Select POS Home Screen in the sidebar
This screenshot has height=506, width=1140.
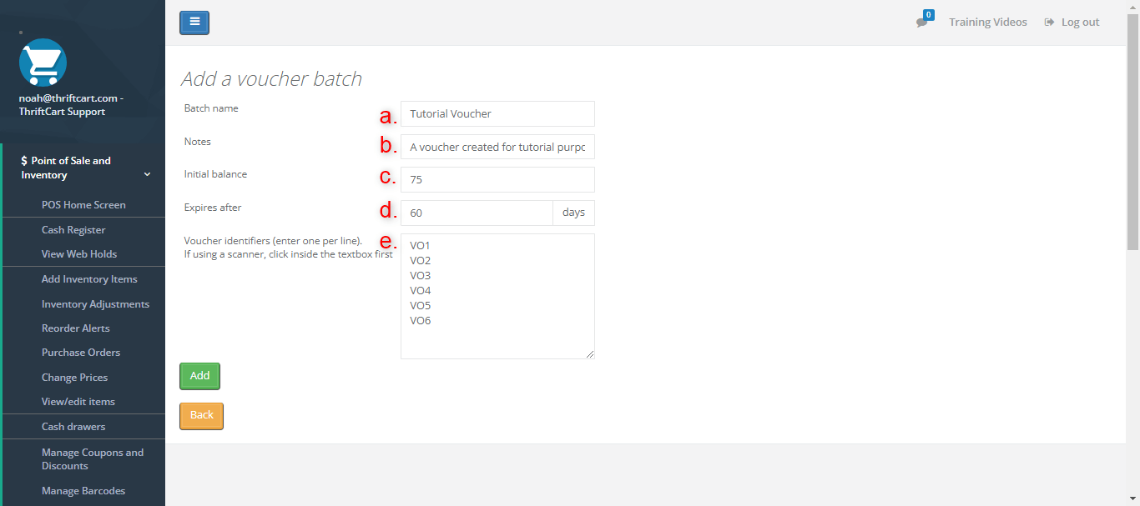tap(83, 204)
